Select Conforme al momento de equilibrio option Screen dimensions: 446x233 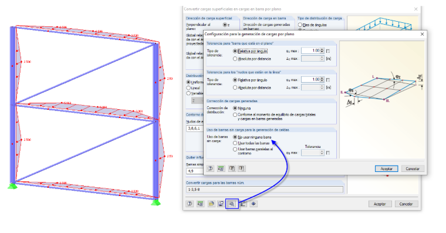click(235, 115)
